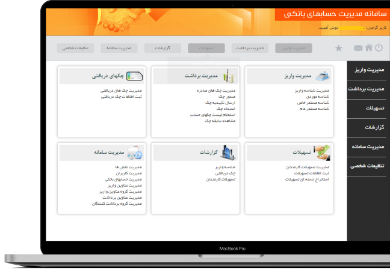The height and width of the screenshot is (269, 390).
Task: Select مدیریت برداشت in dark sidebar
Action: pyautogui.click(x=367, y=89)
